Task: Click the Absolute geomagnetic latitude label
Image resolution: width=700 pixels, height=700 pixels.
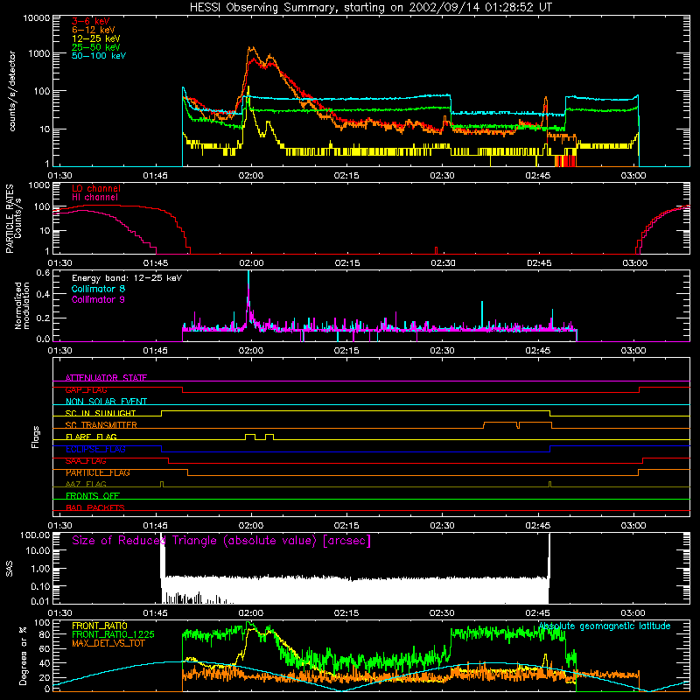Action: coord(605,626)
